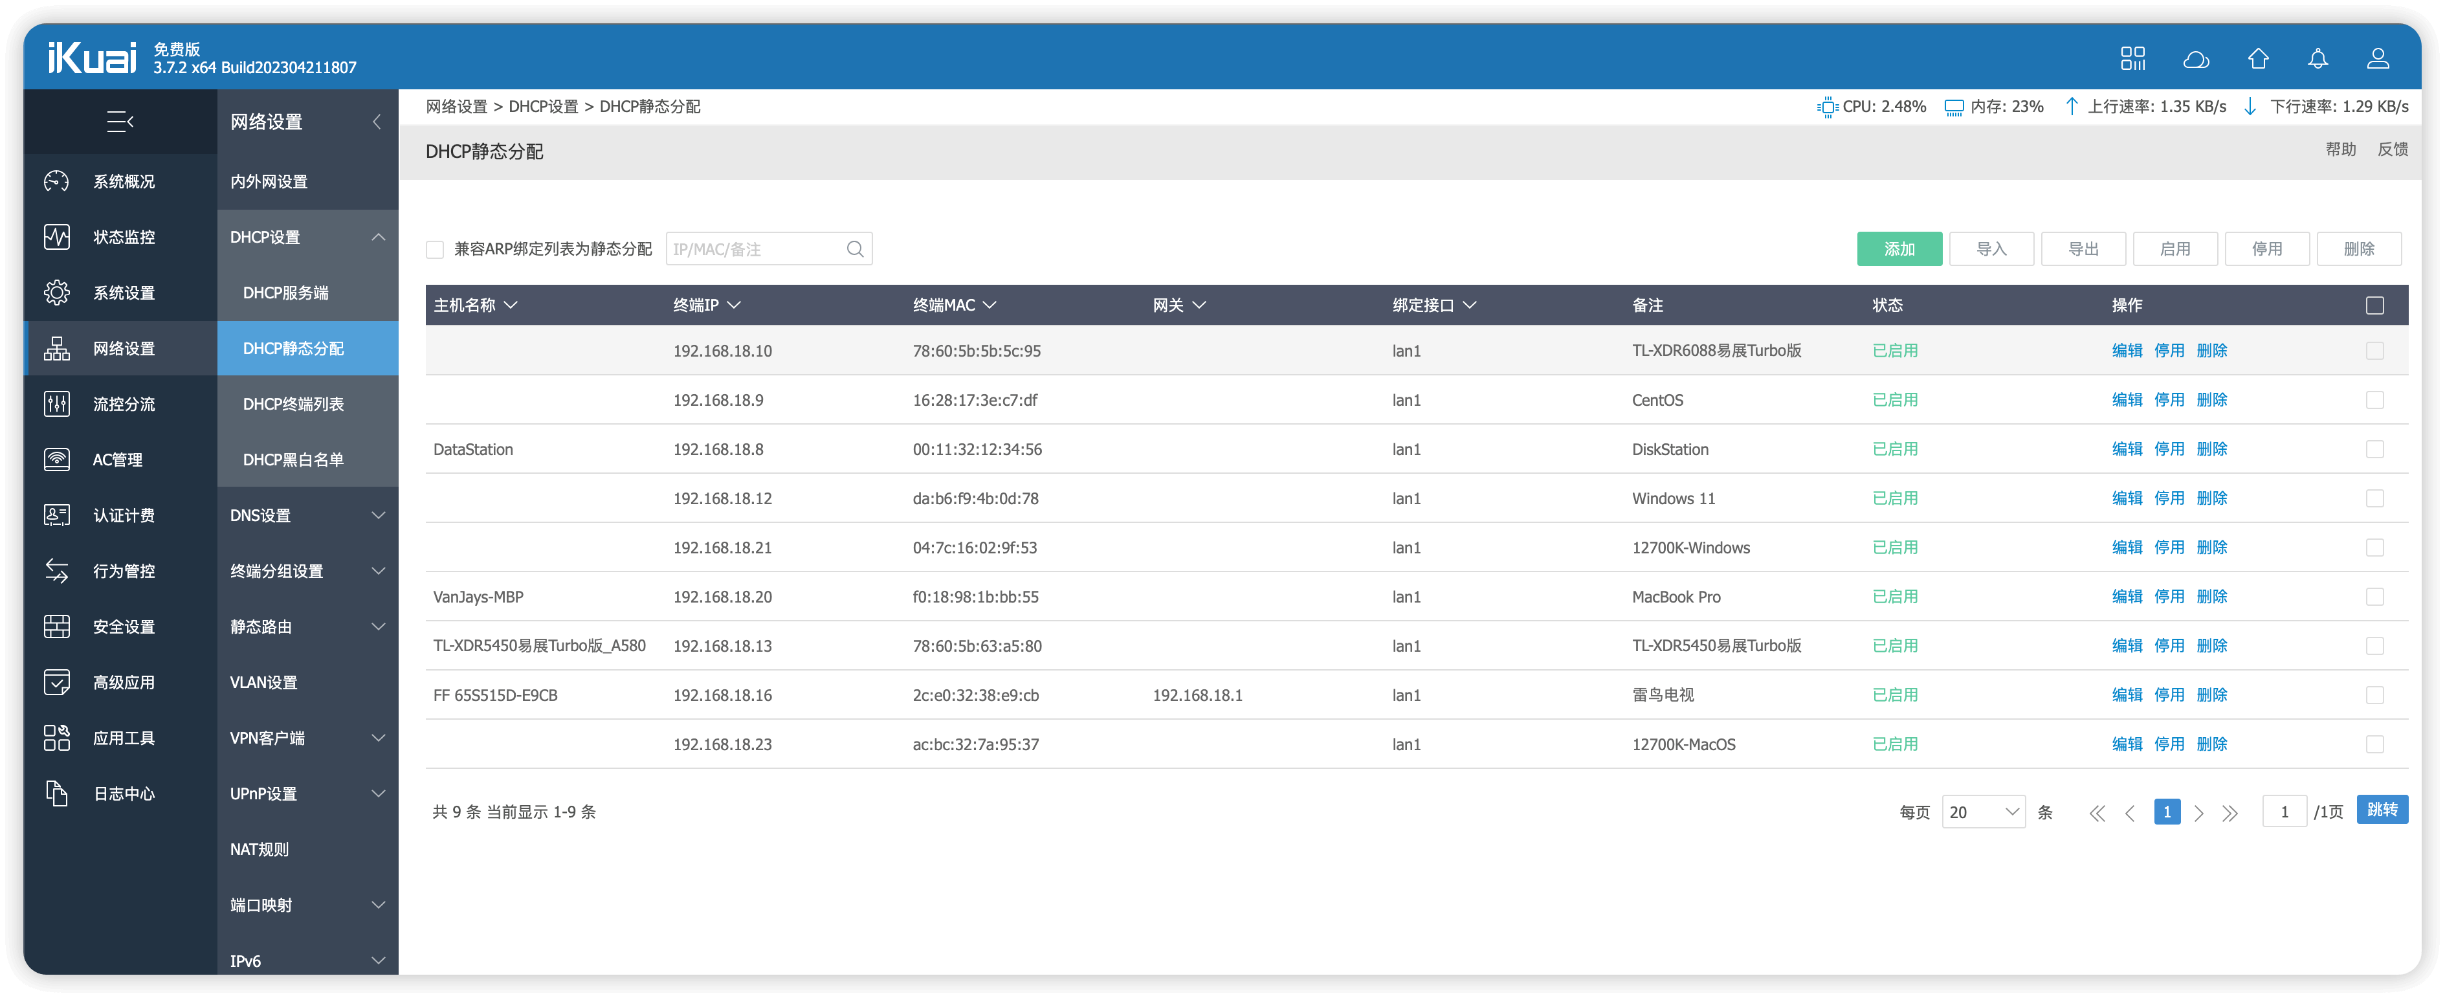Edit the DataStation entry via 编辑 link
Viewport: 2445px width, 998px height.
[2127, 449]
